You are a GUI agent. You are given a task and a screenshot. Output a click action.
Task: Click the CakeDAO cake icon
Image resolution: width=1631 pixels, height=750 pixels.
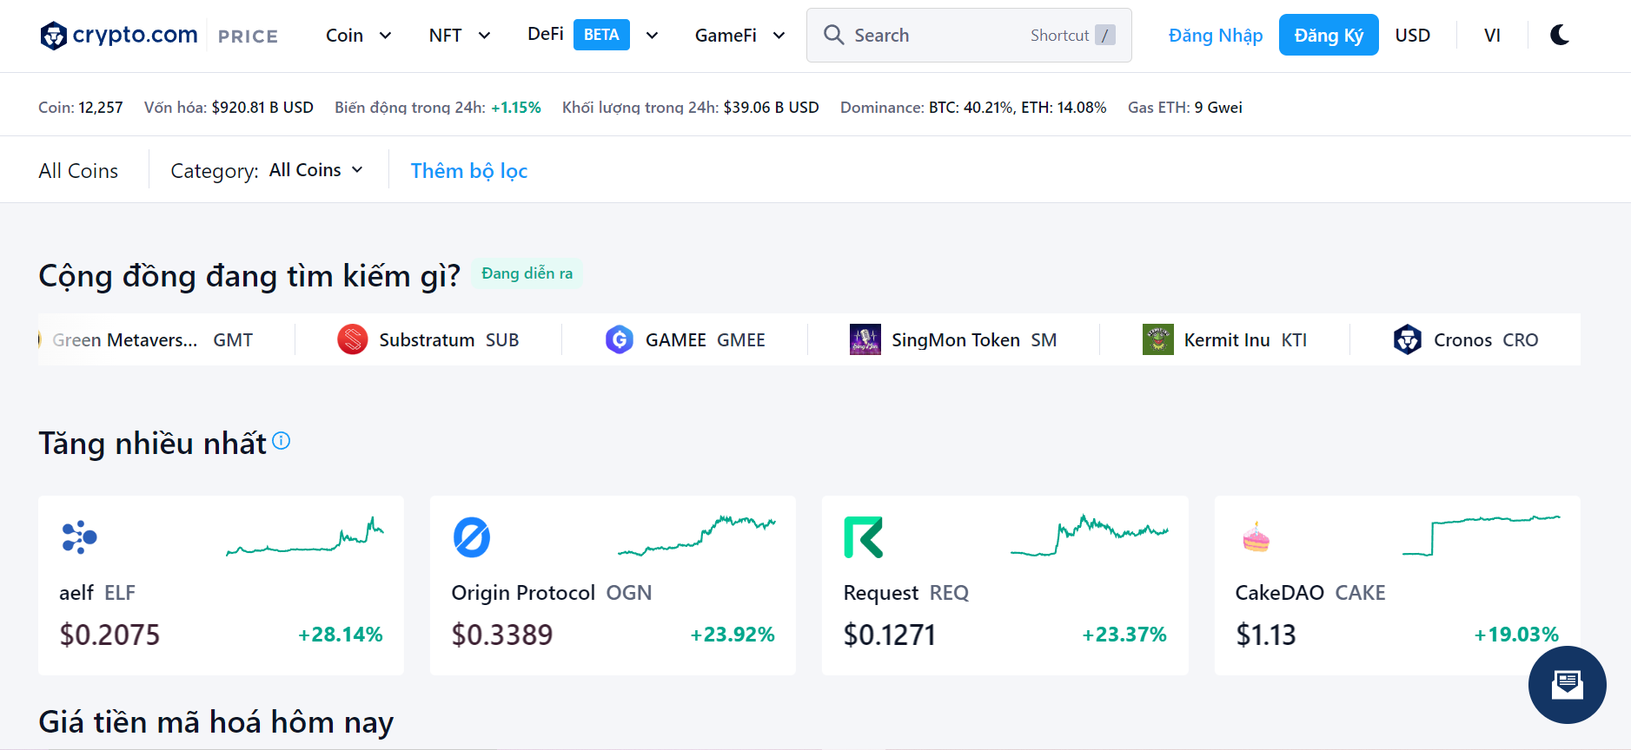click(x=1256, y=537)
